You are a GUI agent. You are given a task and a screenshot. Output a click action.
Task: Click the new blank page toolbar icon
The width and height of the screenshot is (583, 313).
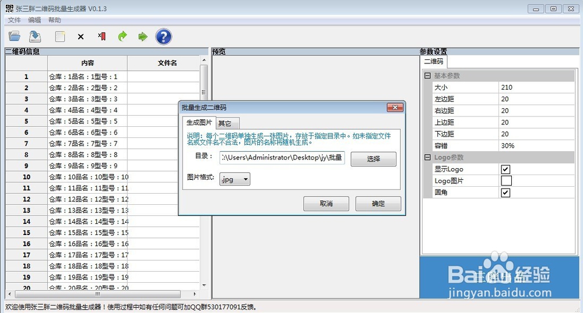[60, 36]
